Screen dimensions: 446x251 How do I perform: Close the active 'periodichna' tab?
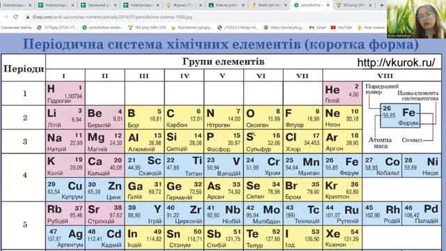click(328, 5)
